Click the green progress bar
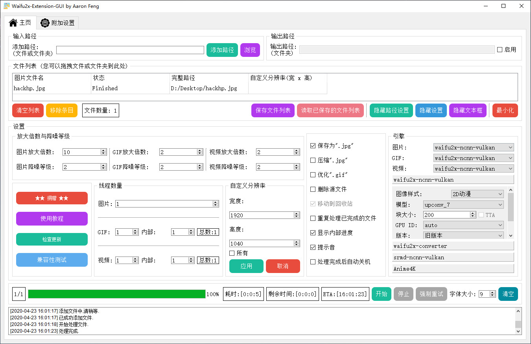This screenshot has height=344, width=531. 117,294
